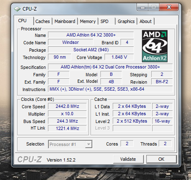The height and width of the screenshot is (180, 191).
Task: Click the Name field AMD Athlon 64 X2 3800+
Action: (x=91, y=35)
